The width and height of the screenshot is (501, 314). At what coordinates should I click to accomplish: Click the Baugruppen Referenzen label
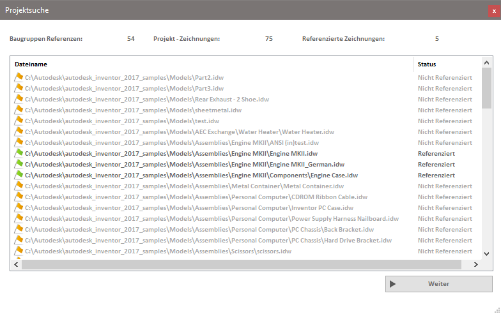(46, 38)
